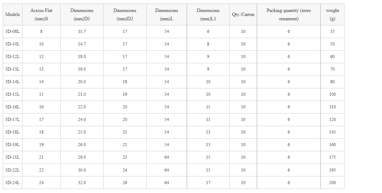Click the Dimensions (mm)L1 header
This screenshot has width=382, height=193.
(208, 14)
